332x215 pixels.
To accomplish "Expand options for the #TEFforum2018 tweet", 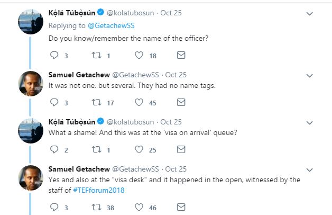I will click(x=309, y=169).
